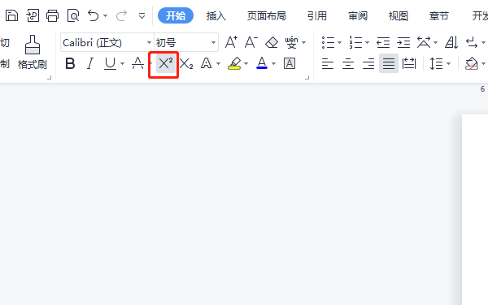Click the line spacing icon
The height and width of the screenshot is (305, 488).
pos(436,63)
